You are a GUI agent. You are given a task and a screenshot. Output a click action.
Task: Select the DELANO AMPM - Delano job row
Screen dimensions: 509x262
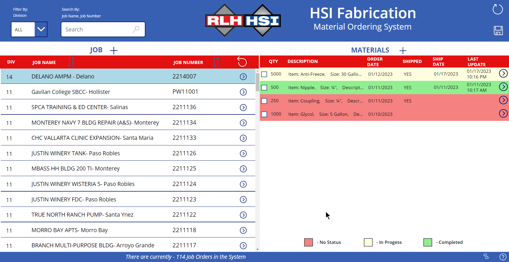pos(128,76)
